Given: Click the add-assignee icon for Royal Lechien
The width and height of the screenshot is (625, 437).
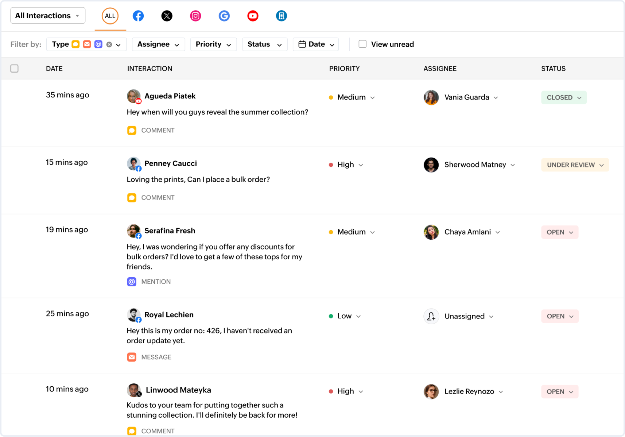Looking at the screenshot, I should tap(431, 316).
